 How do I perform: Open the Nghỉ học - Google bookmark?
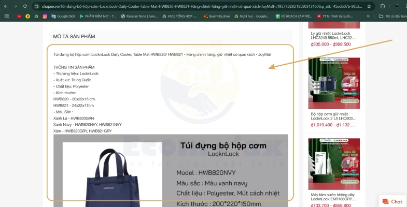click(x=251, y=16)
